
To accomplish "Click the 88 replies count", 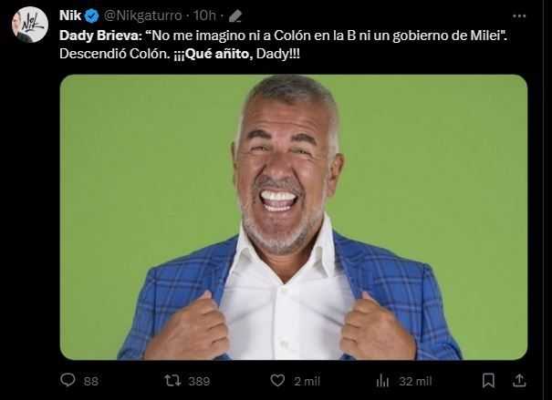I will pyautogui.click(x=91, y=382).
